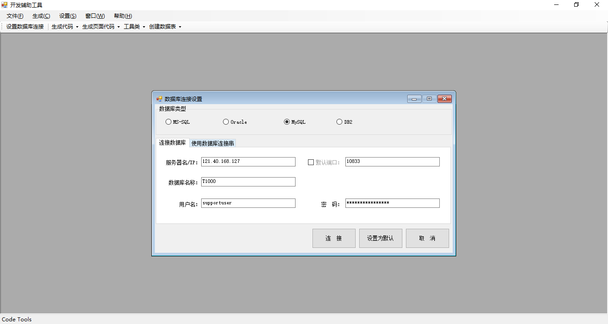Image resolution: width=608 pixels, height=324 pixels.
Task: Focus the 数据库名称 field showing T1000
Action: coord(248,182)
